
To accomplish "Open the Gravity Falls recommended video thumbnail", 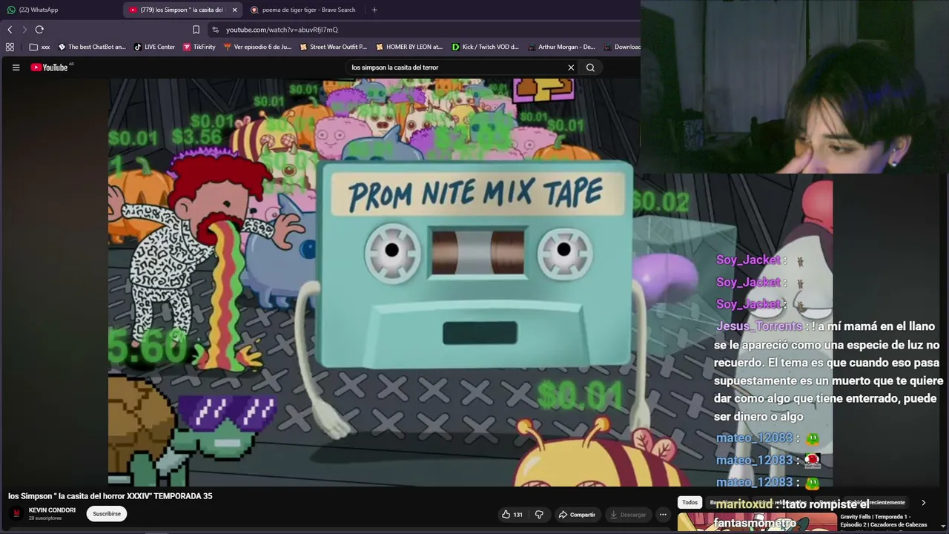I will [756, 524].
